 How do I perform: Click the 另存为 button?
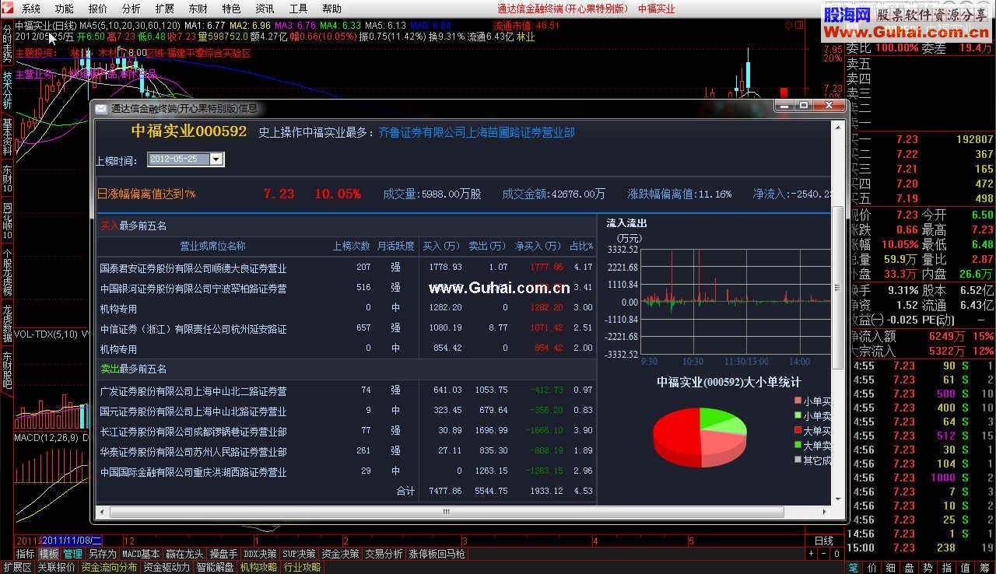tap(102, 554)
